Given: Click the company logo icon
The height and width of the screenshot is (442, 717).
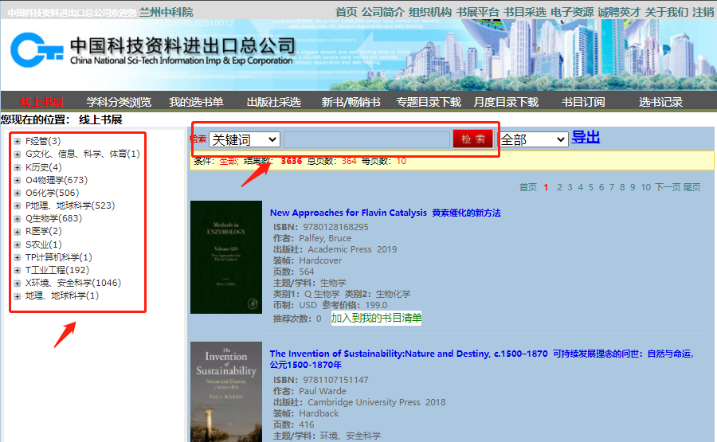Looking at the screenshot, I should [x=37, y=49].
